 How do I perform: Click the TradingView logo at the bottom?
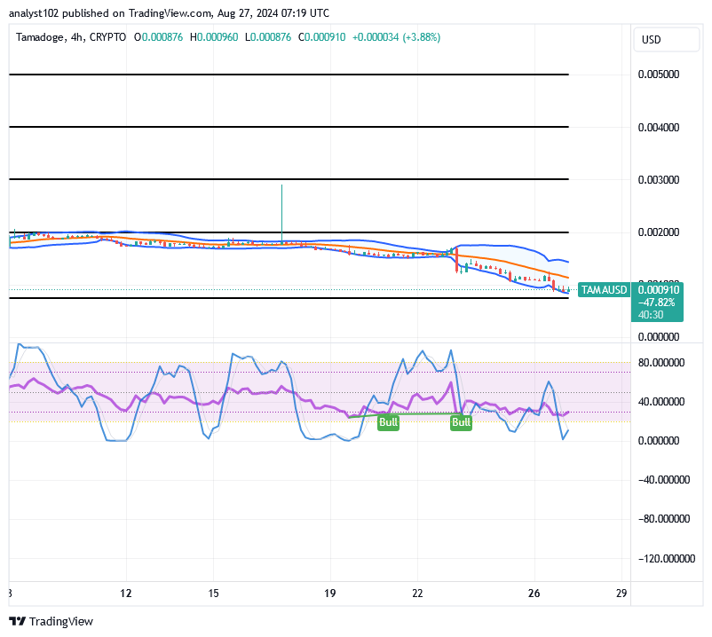tap(51, 621)
